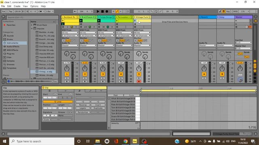This screenshot has height=145, width=259.
Task: Toggle browser show/hide round button
Action: (x=3, y=17)
